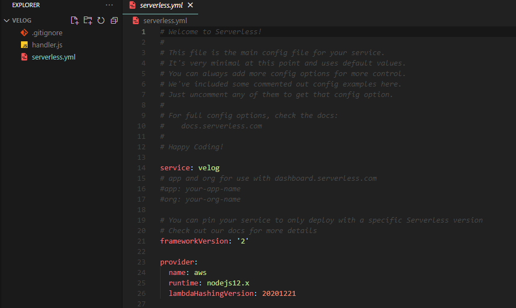The image size is (516, 308).
Task: Click the 'lambdaHashingVersion' key
Action: pyautogui.click(x=211, y=294)
